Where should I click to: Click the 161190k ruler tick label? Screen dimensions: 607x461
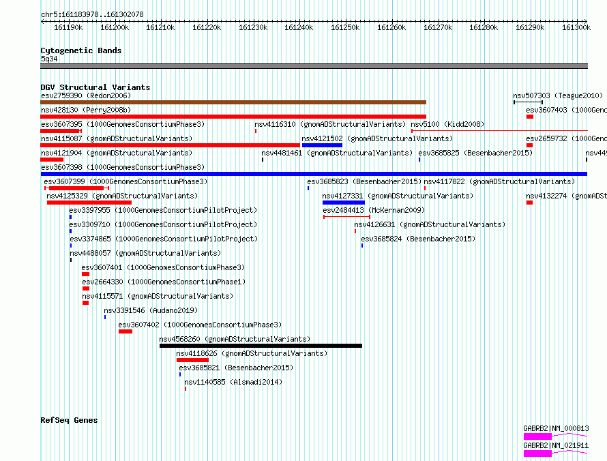[68, 27]
